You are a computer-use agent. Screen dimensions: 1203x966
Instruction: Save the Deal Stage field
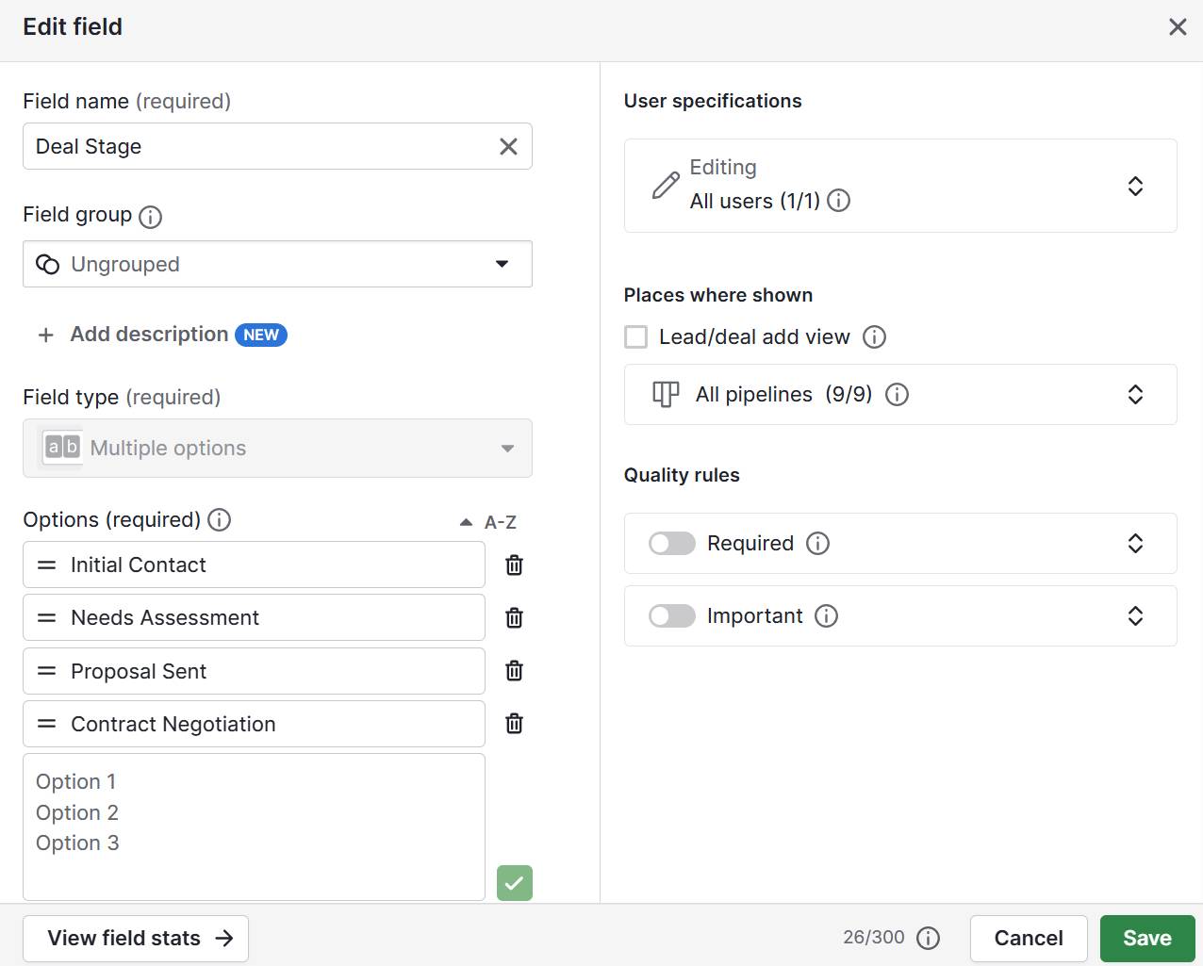[x=1146, y=938]
